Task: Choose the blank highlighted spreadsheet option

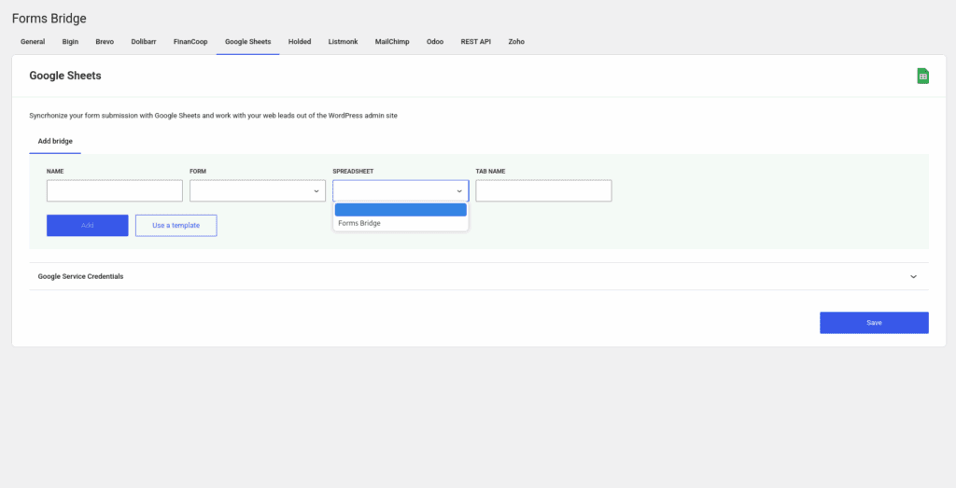Action: [401, 210]
